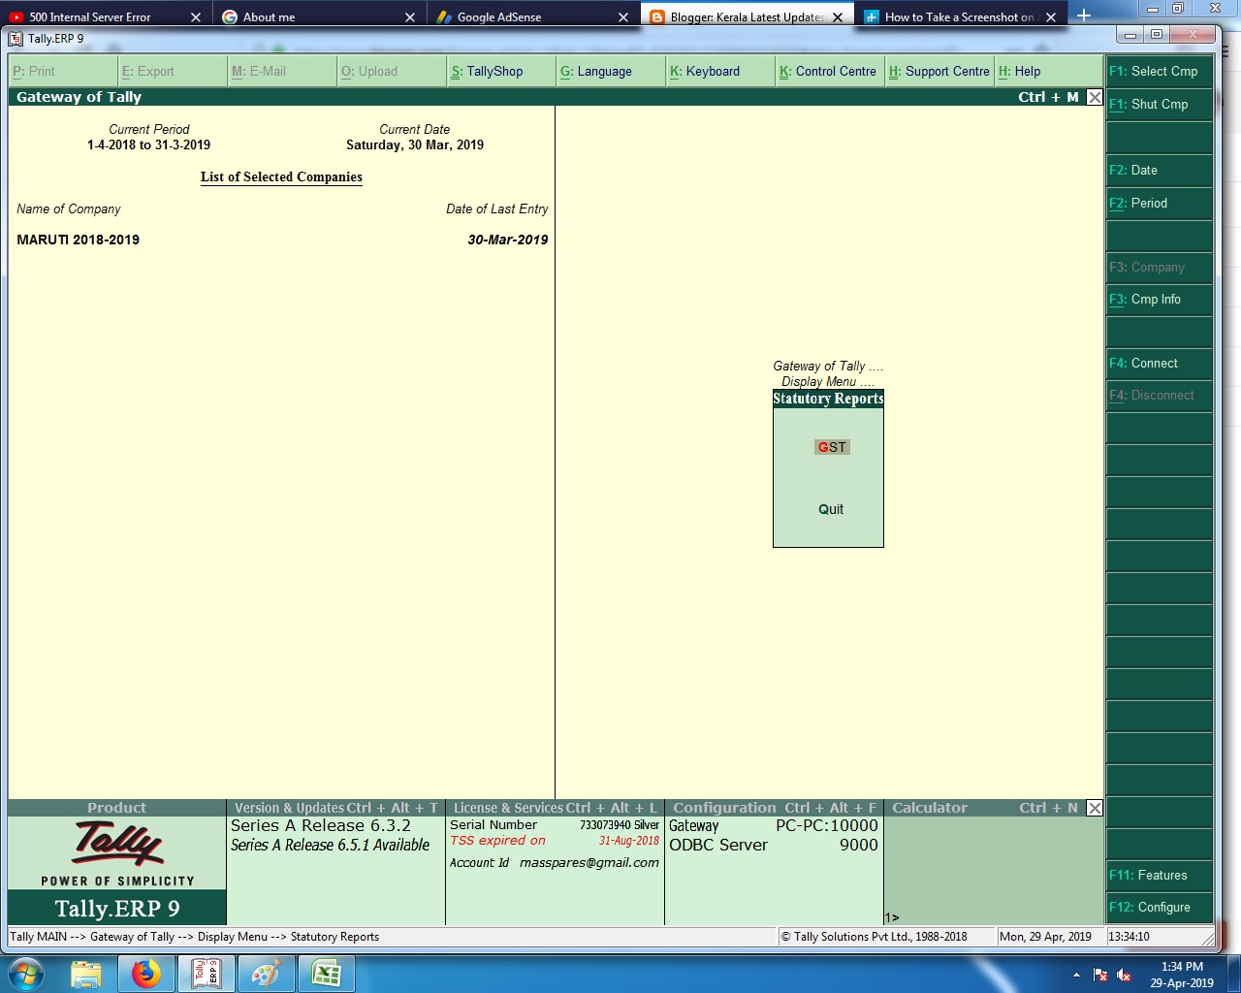
Task: Click the License & Services panel header
Action: click(x=555, y=808)
